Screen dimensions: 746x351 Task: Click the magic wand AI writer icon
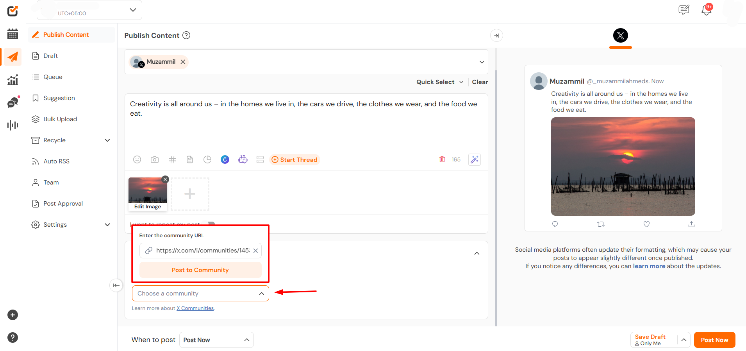pos(475,159)
